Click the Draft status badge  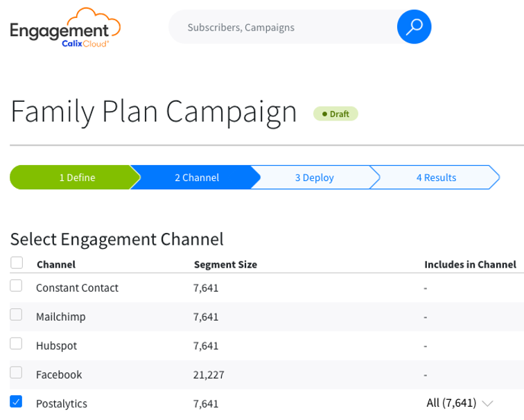point(335,114)
